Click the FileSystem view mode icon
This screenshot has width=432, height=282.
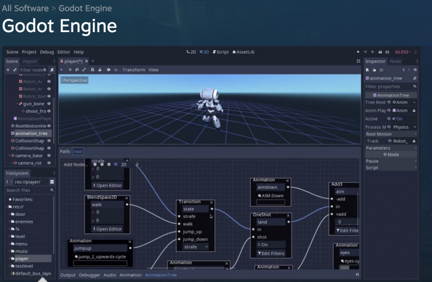[52, 182]
